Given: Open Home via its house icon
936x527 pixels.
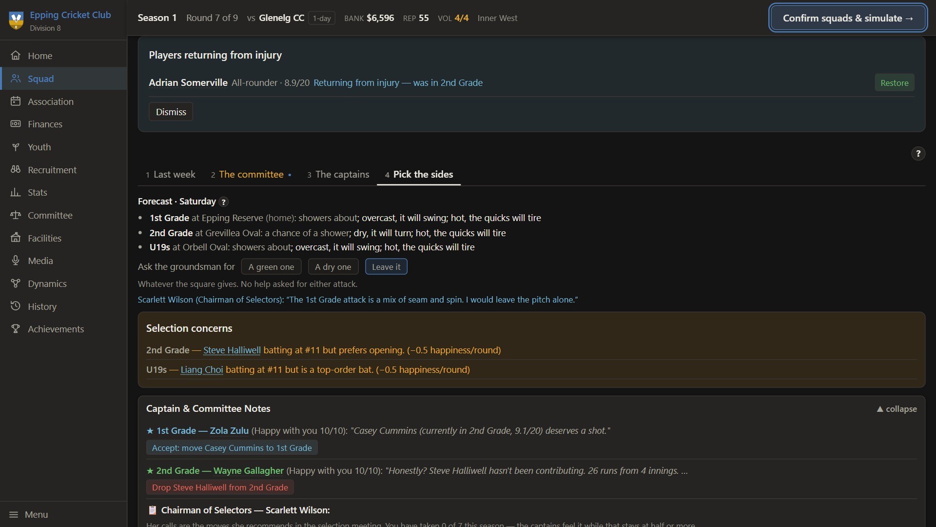Looking at the screenshot, I should 16,56.
